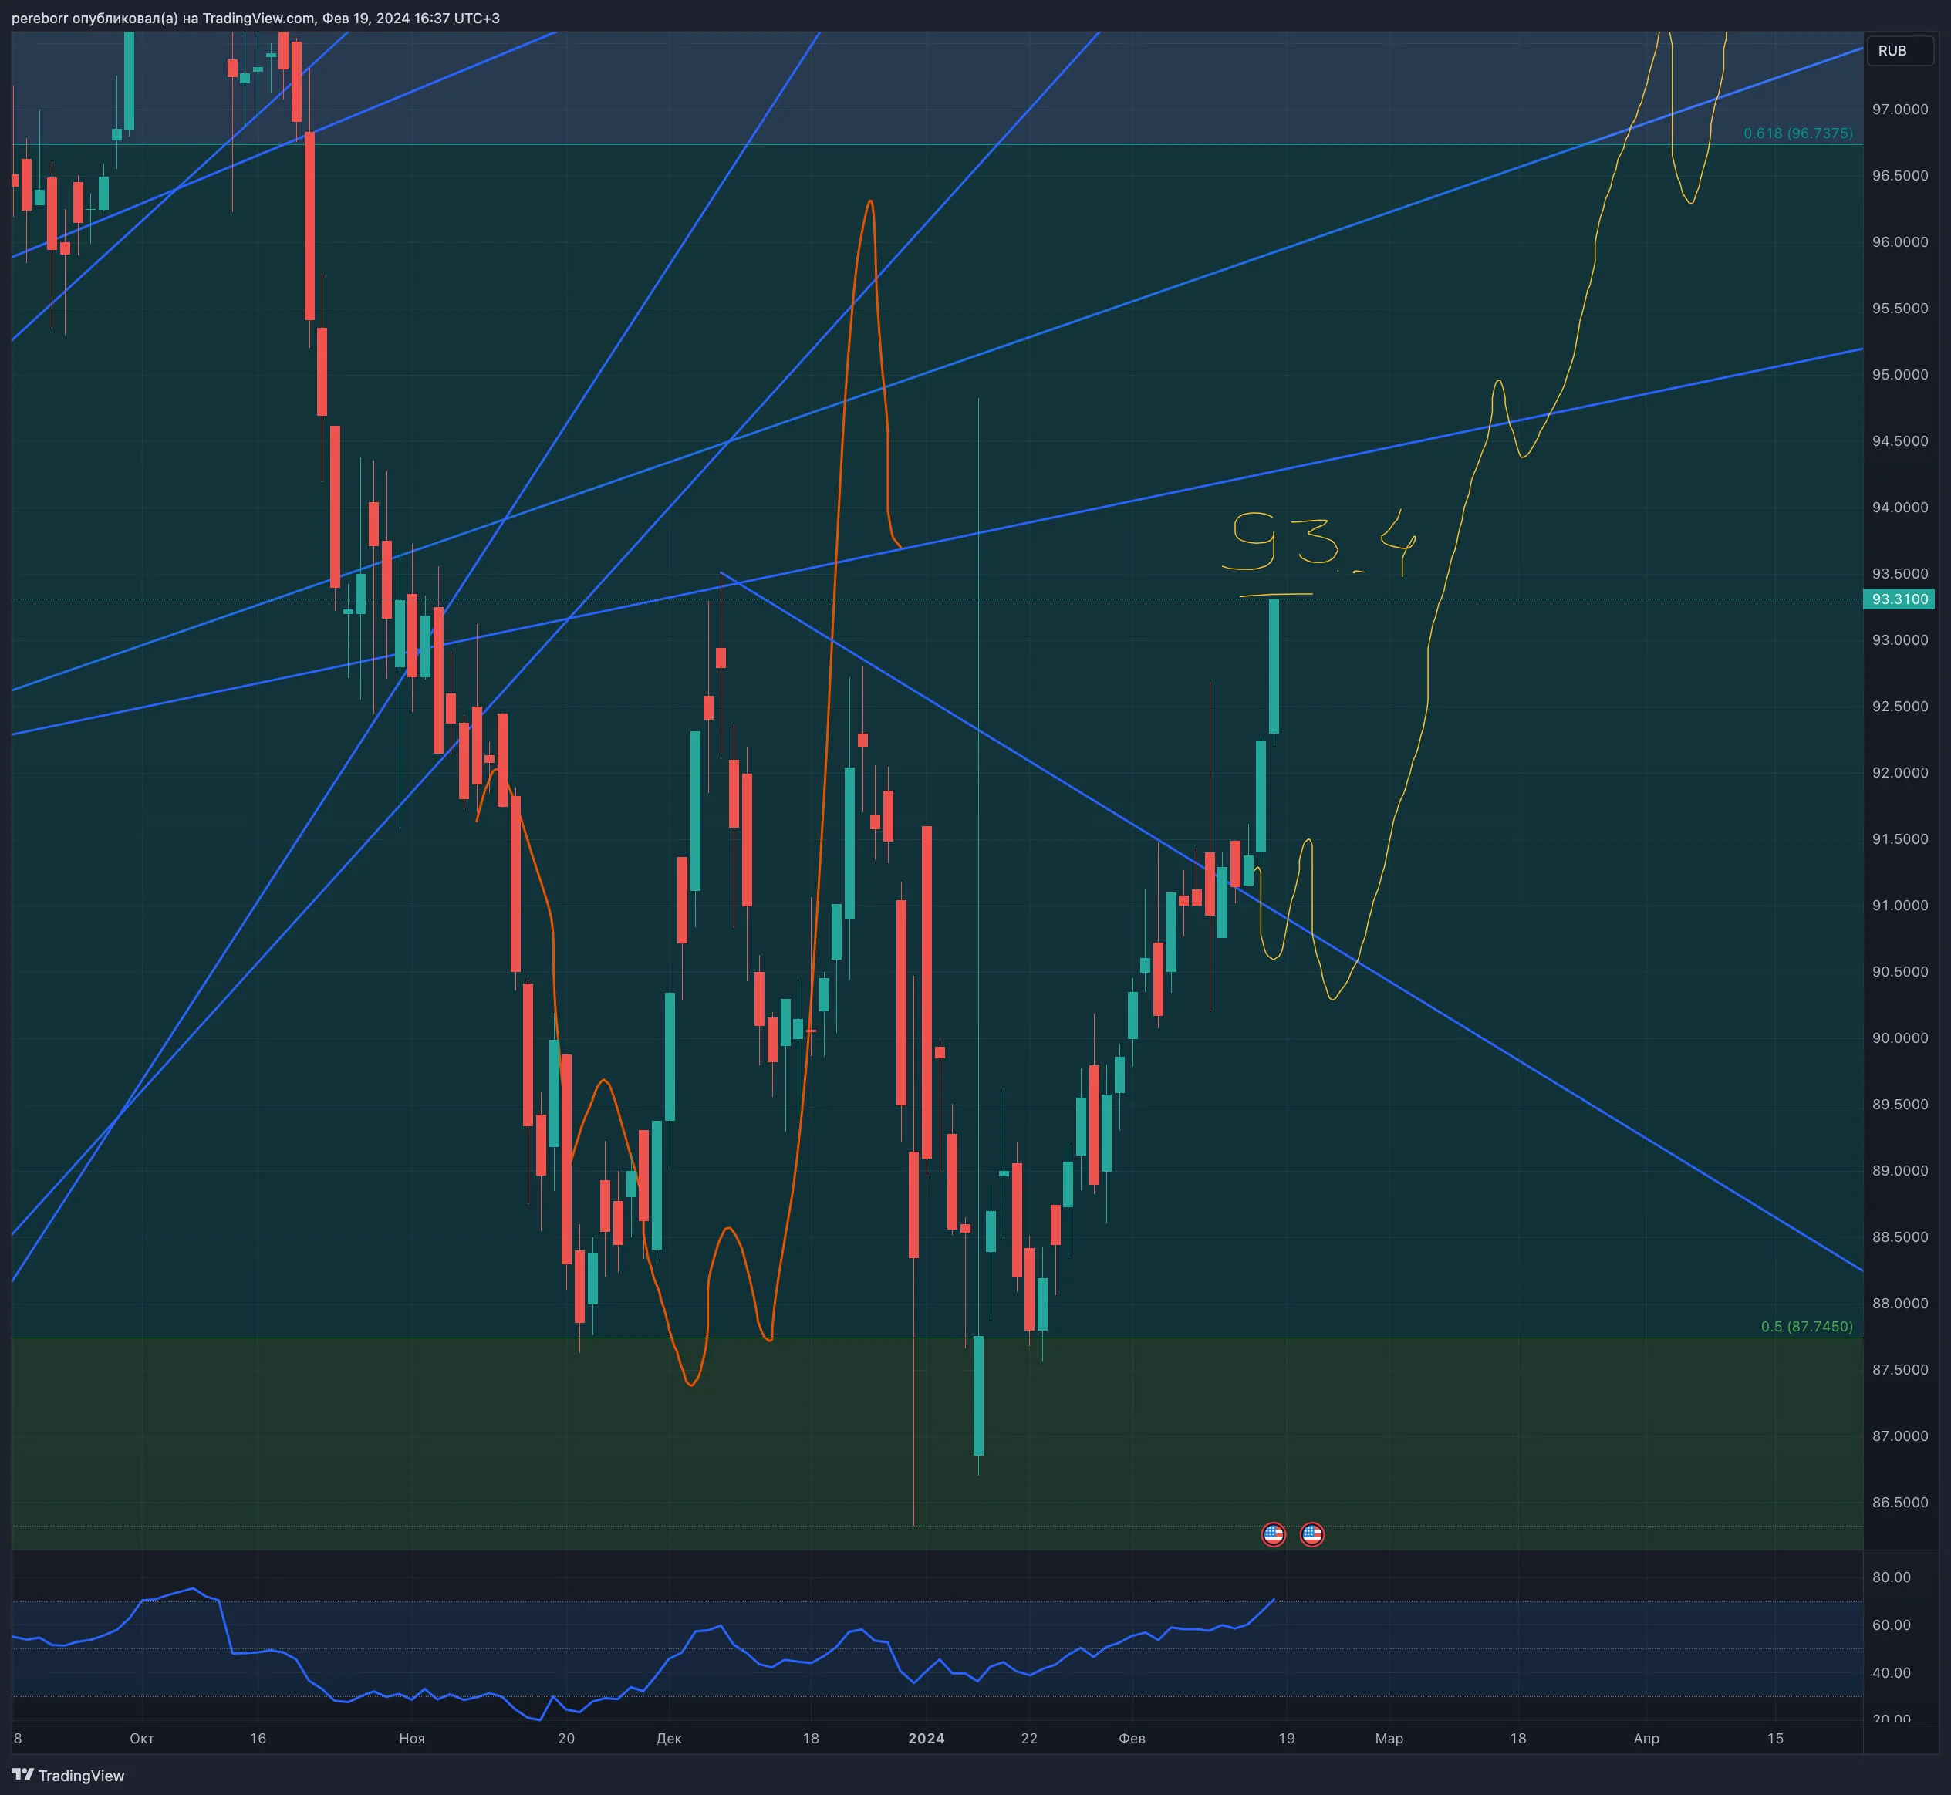Click the 0.618 (96.7375) Fibonacci label
This screenshot has height=1795, width=1951.
pyautogui.click(x=1797, y=133)
